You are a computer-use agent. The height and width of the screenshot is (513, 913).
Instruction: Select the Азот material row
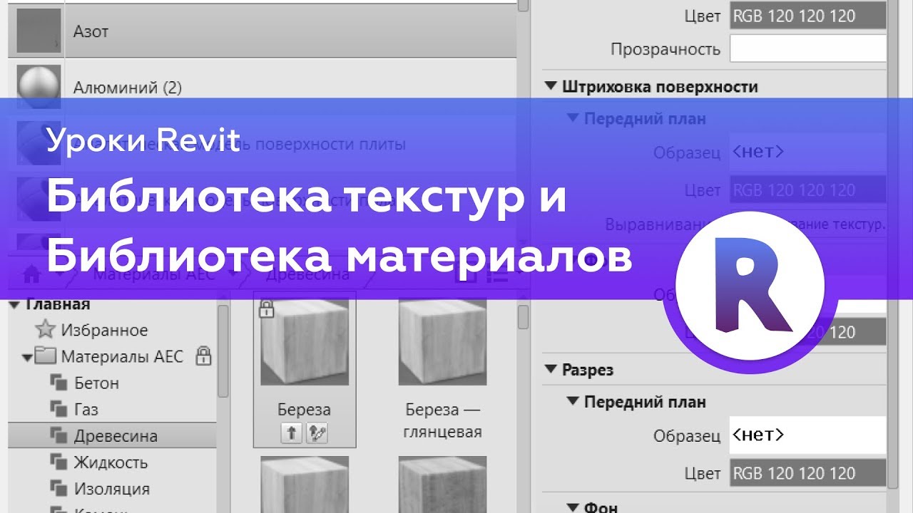262,31
